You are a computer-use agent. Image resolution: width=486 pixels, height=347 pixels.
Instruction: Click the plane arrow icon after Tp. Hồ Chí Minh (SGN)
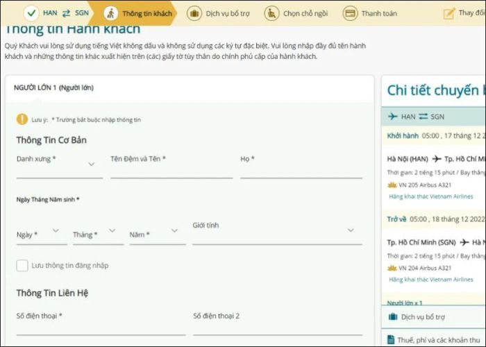[464, 242]
